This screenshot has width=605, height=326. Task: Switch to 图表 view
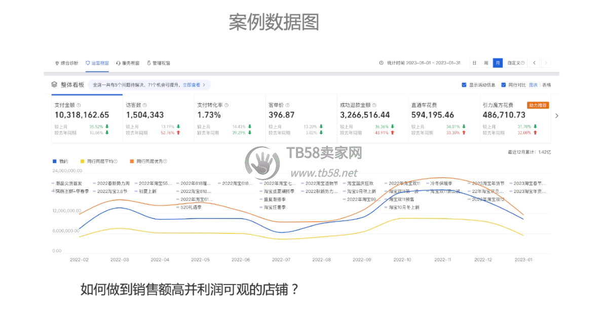tap(533, 85)
